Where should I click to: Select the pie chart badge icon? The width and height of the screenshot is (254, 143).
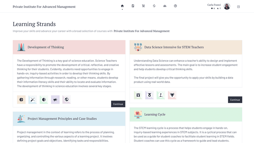point(21,99)
